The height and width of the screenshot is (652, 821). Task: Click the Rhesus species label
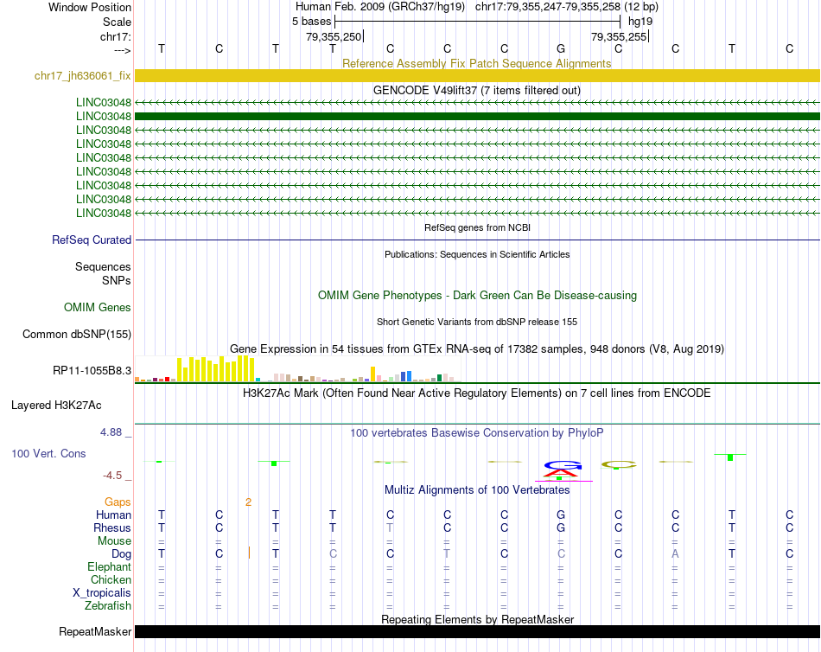click(112, 527)
